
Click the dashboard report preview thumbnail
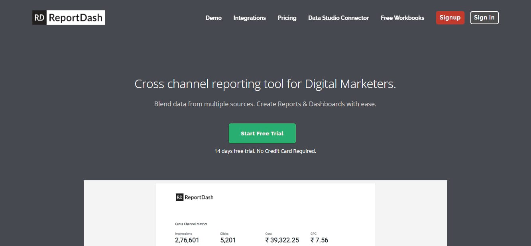tap(265, 213)
